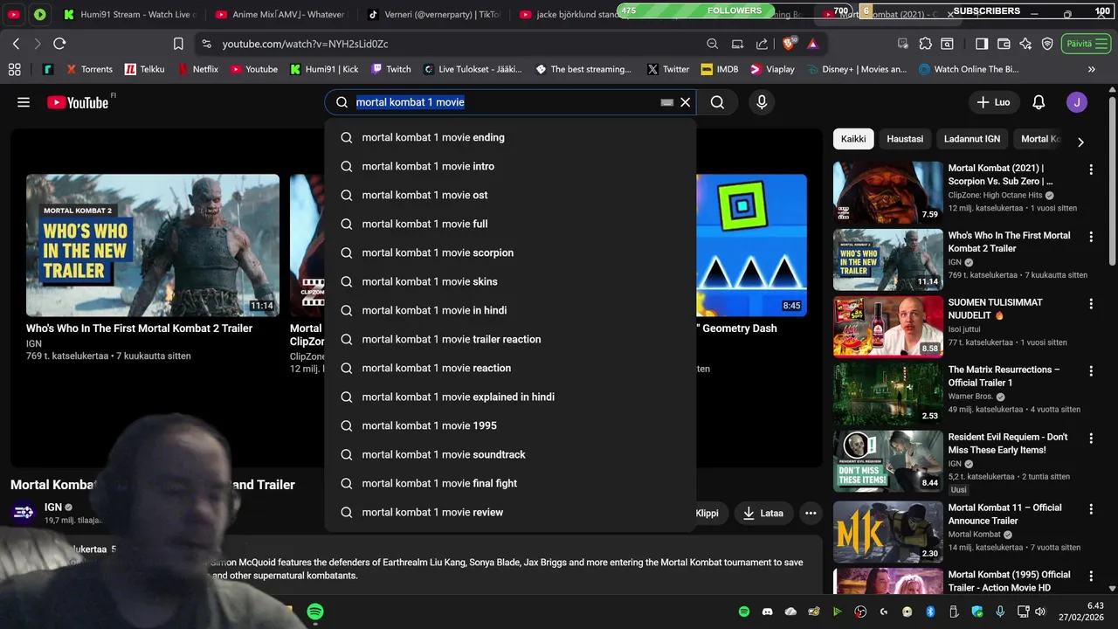Open the extensions puzzle icon
Screen dimensions: 1118x629
[x=925, y=44]
